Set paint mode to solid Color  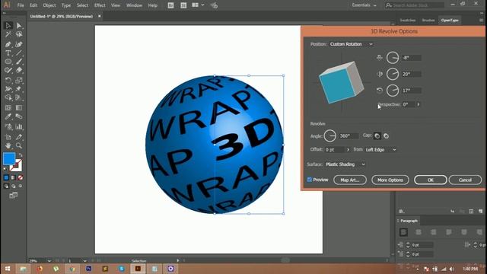tap(6, 177)
